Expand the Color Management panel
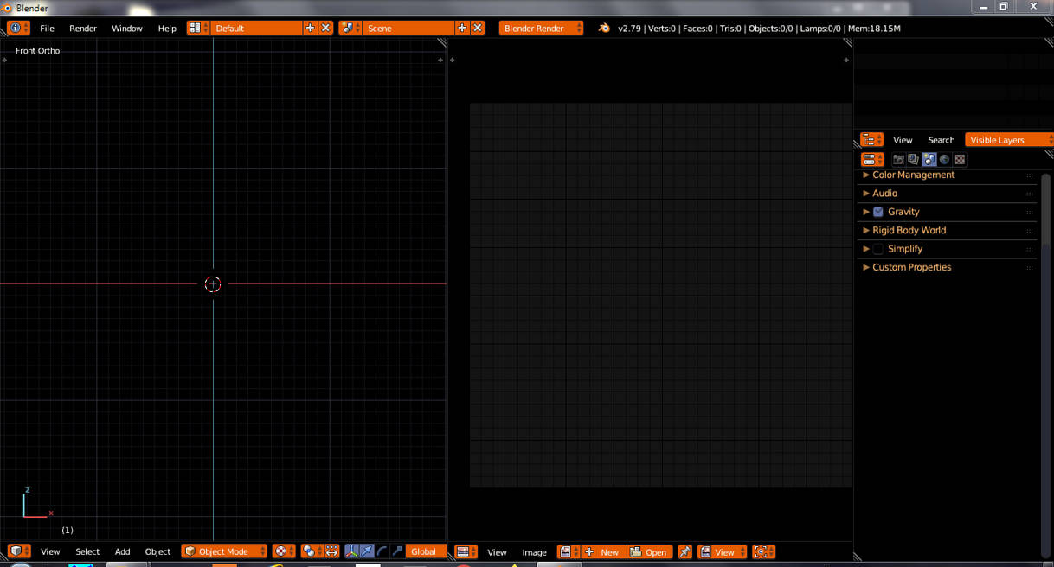This screenshot has height=567, width=1054. click(x=913, y=175)
